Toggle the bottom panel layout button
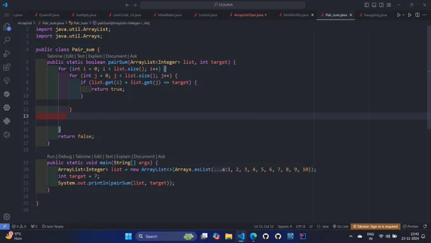Viewport: 431px width, 243px height. [374, 4]
